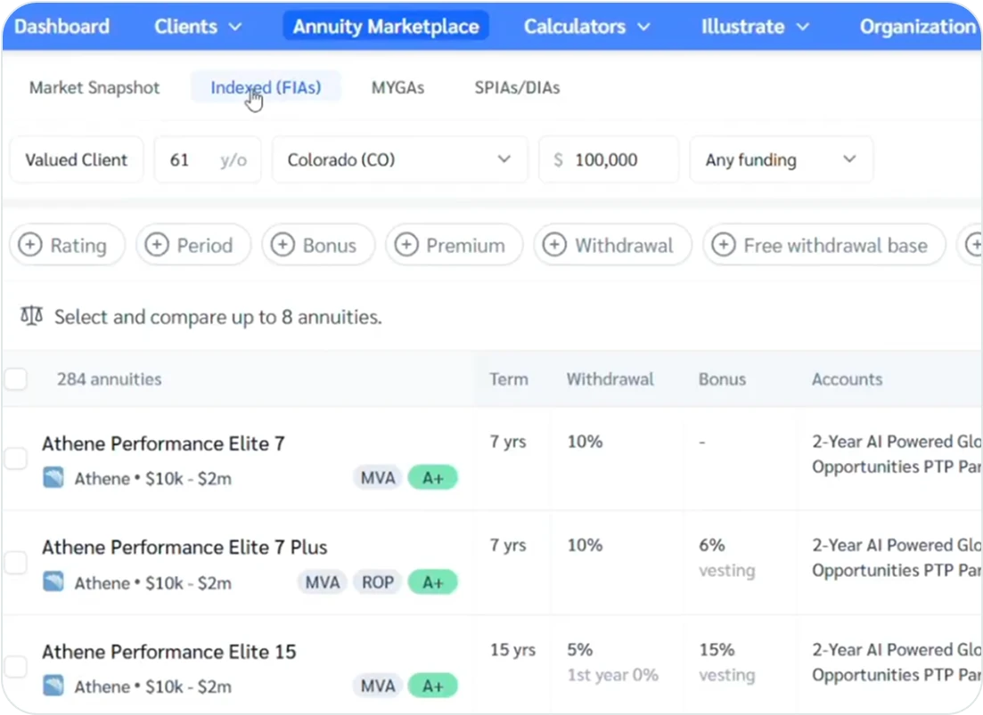
Task: Open the SPIAs/DIAs tab
Action: pyautogui.click(x=517, y=87)
